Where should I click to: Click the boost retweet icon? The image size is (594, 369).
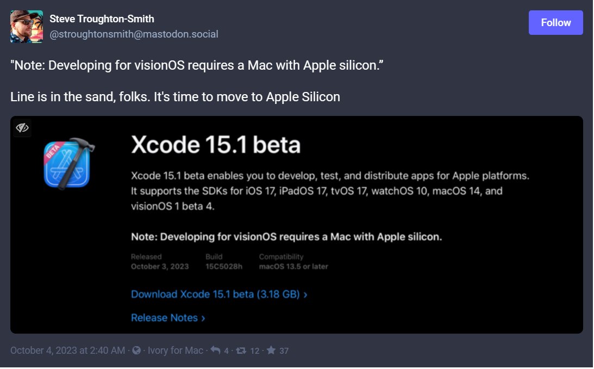(x=241, y=351)
